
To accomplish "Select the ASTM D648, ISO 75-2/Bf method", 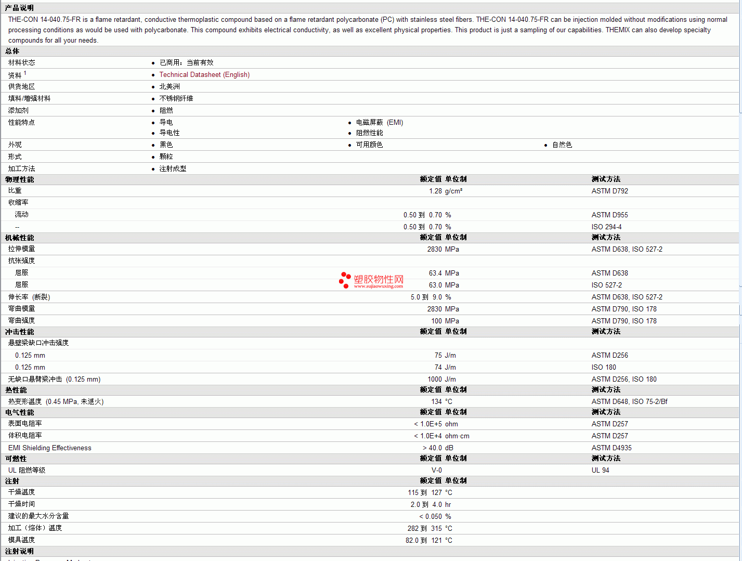I will coord(630,401).
